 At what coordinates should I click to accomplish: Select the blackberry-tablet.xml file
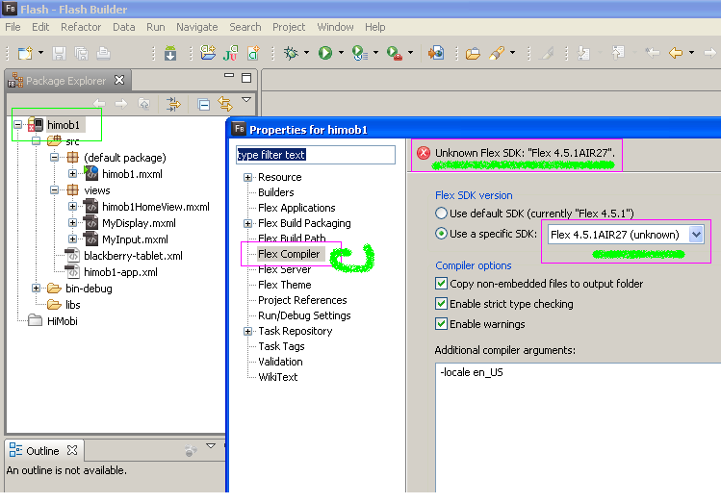[133, 256]
